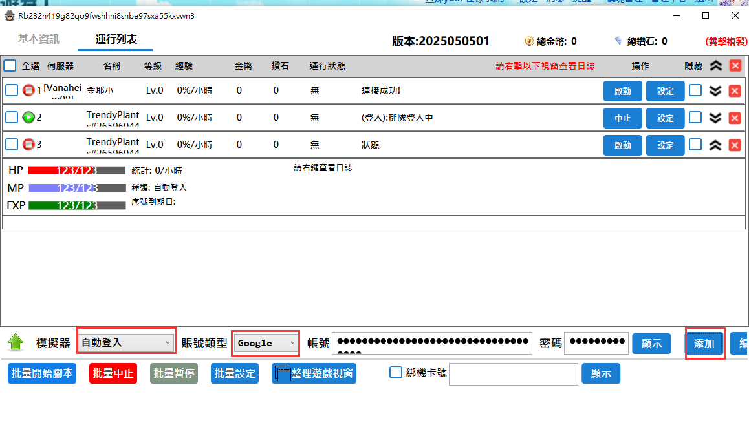Image resolution: width=749 pixels, height=423 pixels.
Task: Click the green play status icon in row 2
Action: tap(28, 118)
